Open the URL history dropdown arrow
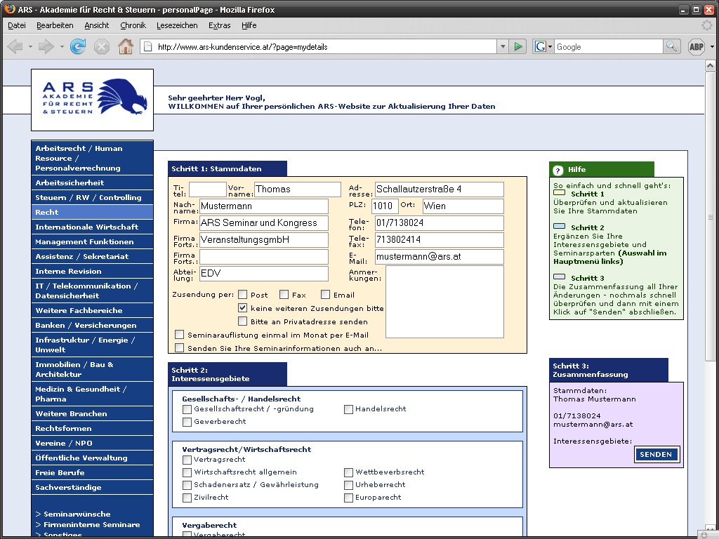 coord(502,47)
